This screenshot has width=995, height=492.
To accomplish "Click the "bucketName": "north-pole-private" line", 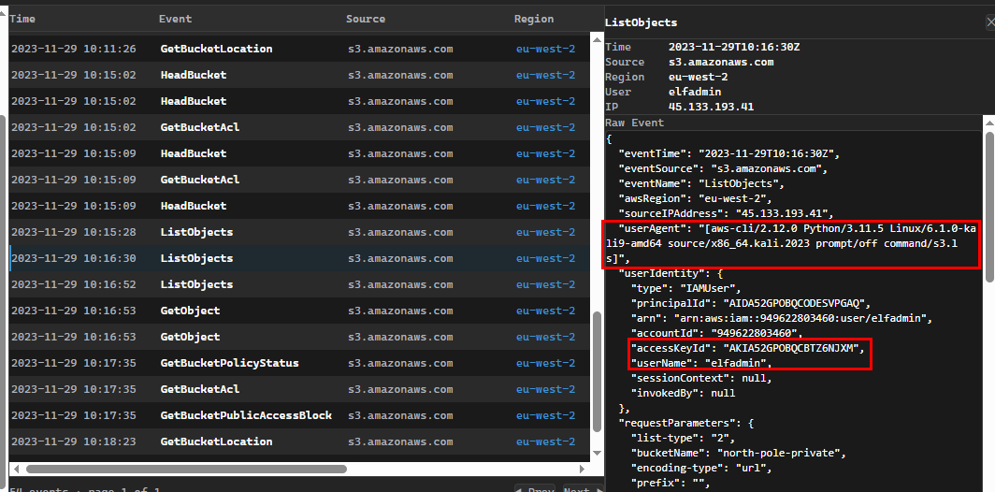I will (740, 453).
